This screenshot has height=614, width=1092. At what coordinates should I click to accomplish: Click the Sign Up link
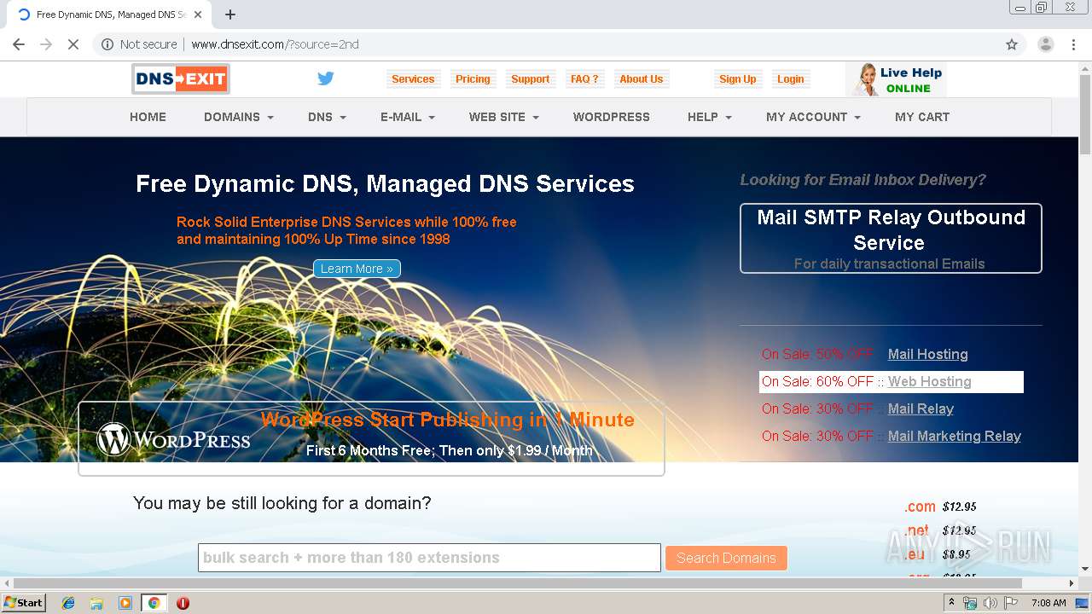[x=737, y=79]
